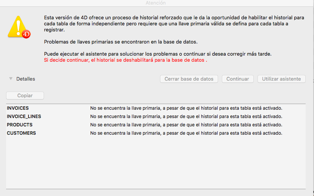Collapse the Detalles disclosure triangle
Viewport: 314px width, 196px height.
click(x=11, y=79)
